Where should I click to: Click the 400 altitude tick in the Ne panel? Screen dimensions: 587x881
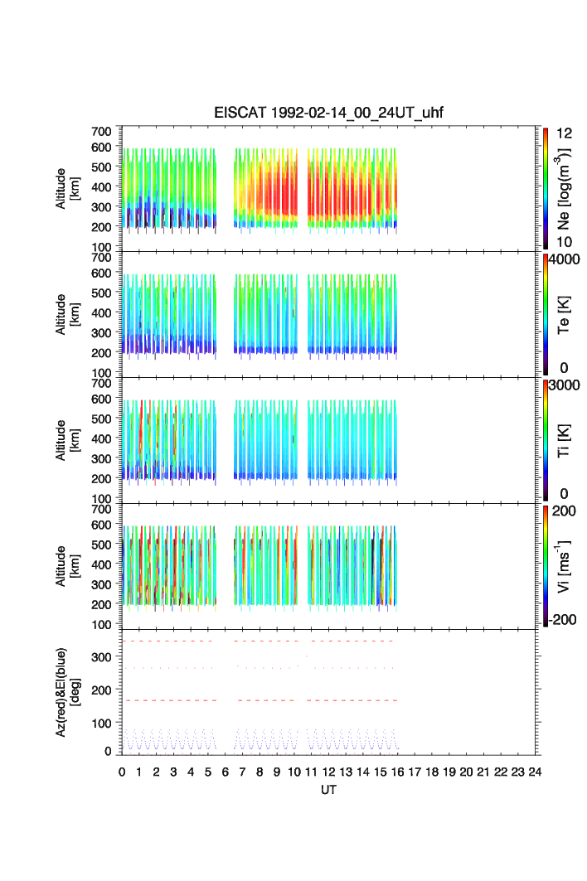pyautogui.click(x=101, y=186)
